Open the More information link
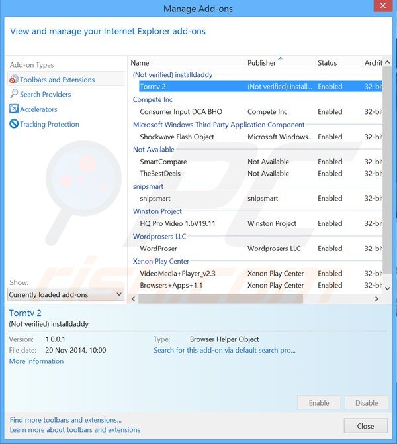This screenshot has height=444, width=397. (36, 361)
